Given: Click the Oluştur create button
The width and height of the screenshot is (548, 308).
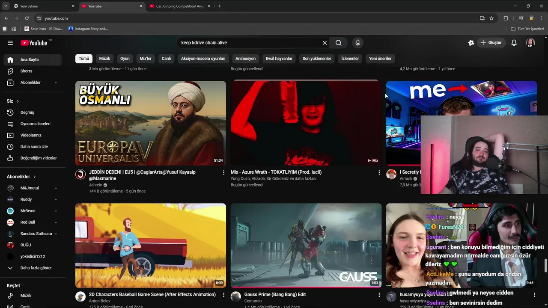Looking at the screenshot, I should [x=491, y=43].
